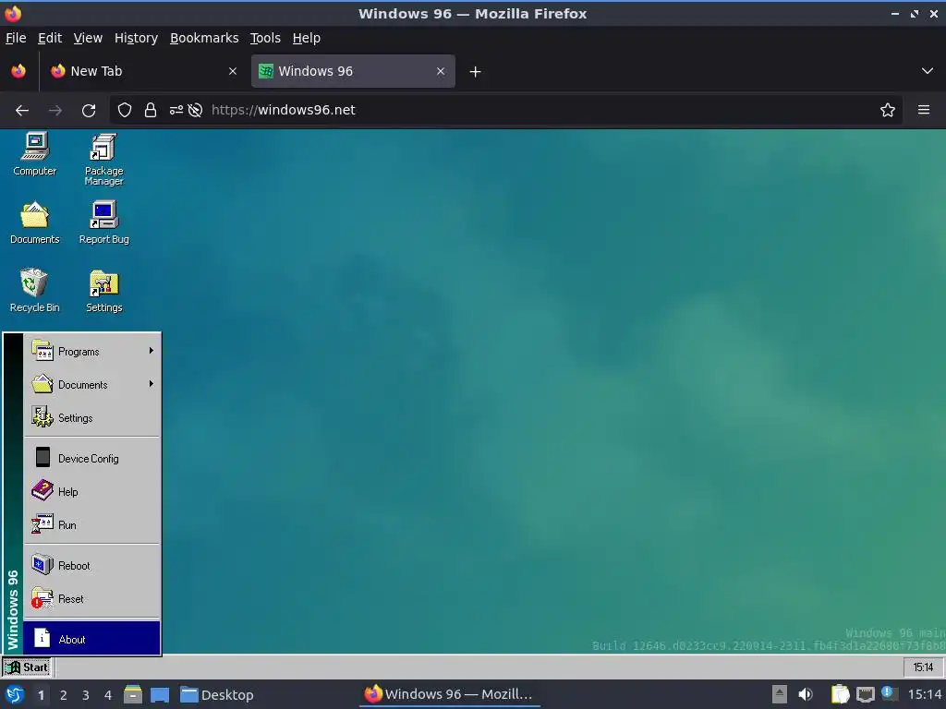Screen dimensions: 946x709
Task: Switch to workspace 4
Action: (108, 695)
